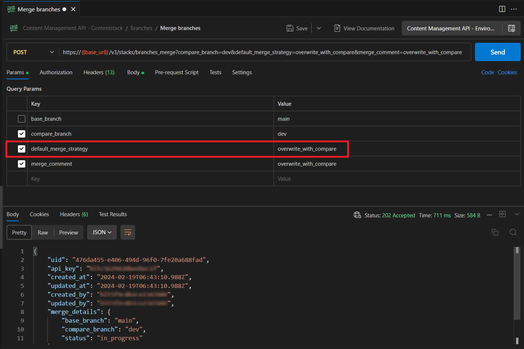This screenshot has width=524, height=349.
Task: Copy the response with the copy icon
Action: pyautogui.click(x=495, y=232)
